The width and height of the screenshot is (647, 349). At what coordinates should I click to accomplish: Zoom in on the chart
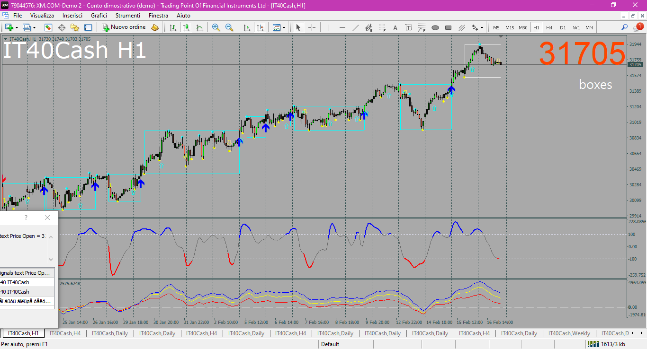[x=216, y=27]
